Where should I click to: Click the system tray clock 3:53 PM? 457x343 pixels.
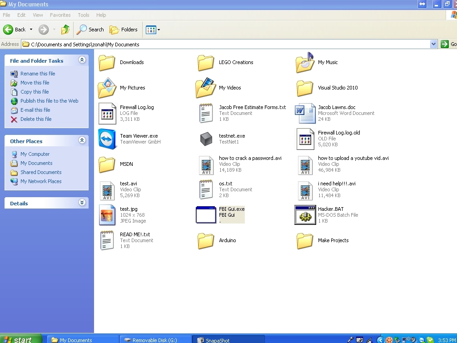pos(447,340)
